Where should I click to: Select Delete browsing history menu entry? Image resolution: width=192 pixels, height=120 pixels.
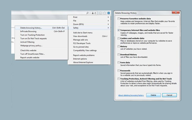pyautogui.click(x=31, y=28)
